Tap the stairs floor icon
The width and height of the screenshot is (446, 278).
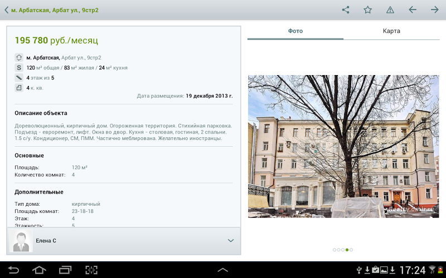coord(19,78)
